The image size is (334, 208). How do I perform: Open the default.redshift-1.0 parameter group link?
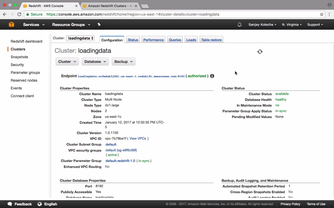tap(120, 161)
